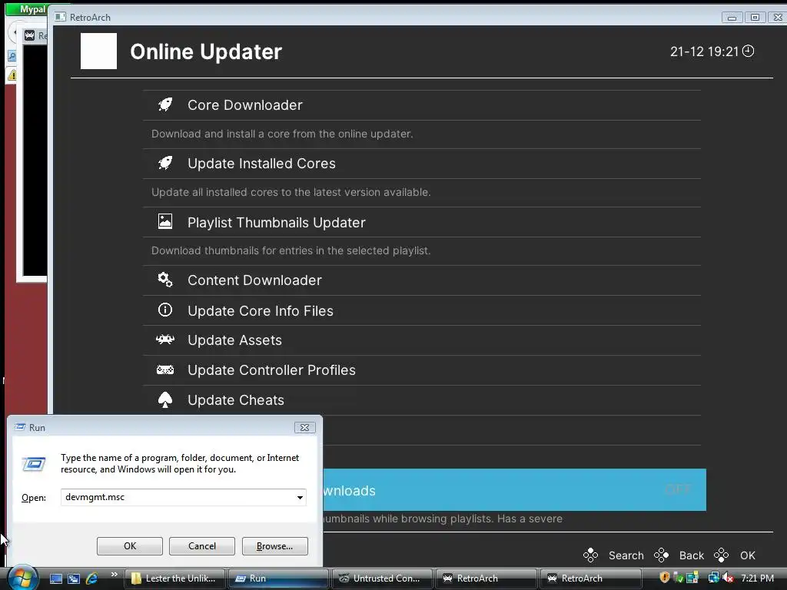Click the OK gamepad hint icon
The image size is (787, 590).
721,555
